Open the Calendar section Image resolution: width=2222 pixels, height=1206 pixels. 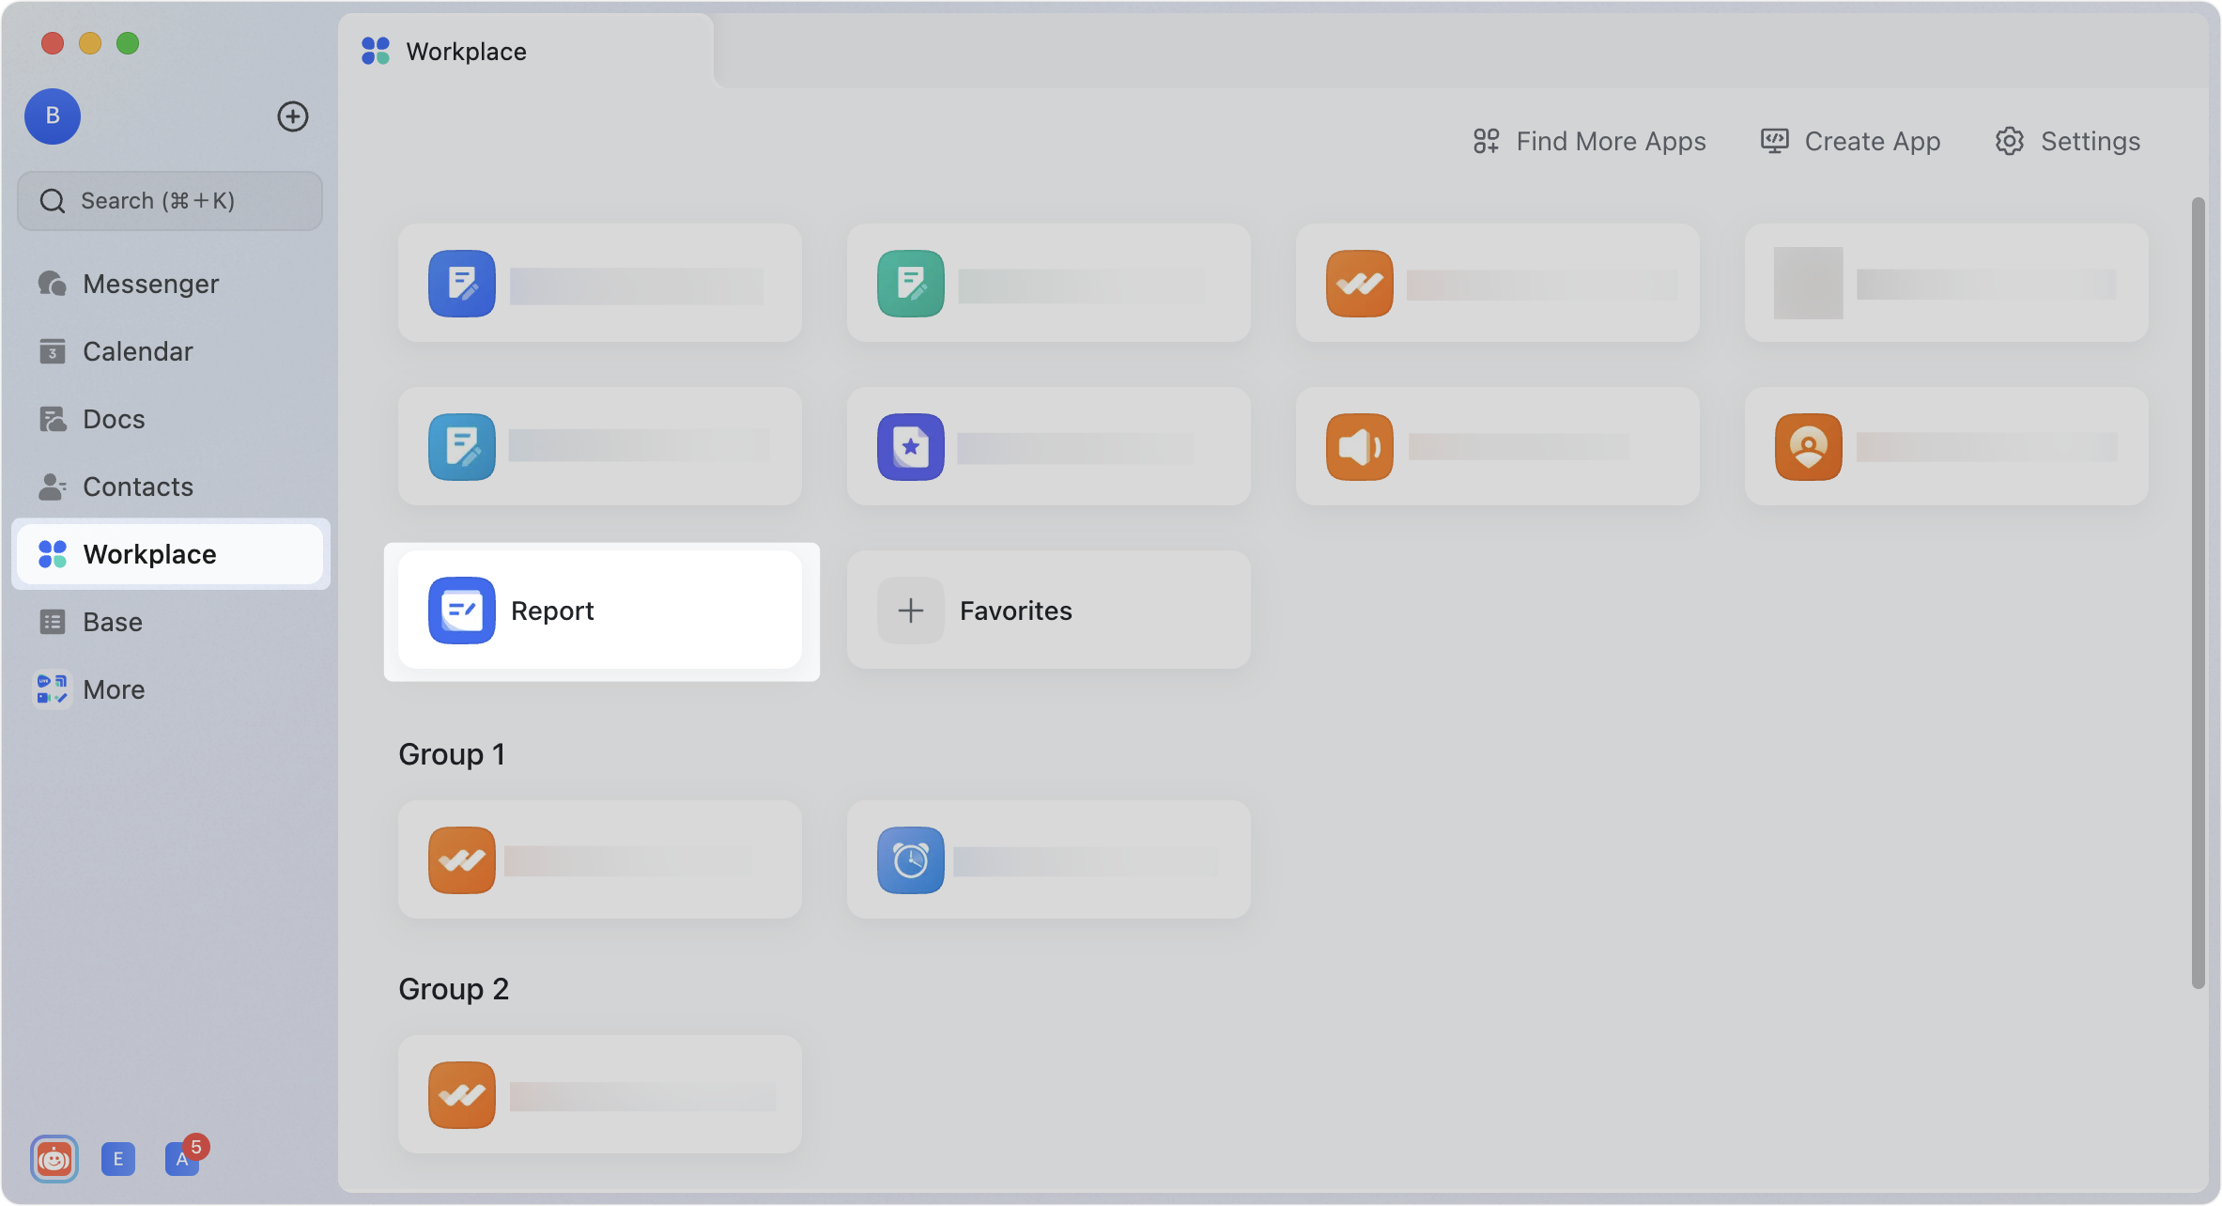coord(138,350)
